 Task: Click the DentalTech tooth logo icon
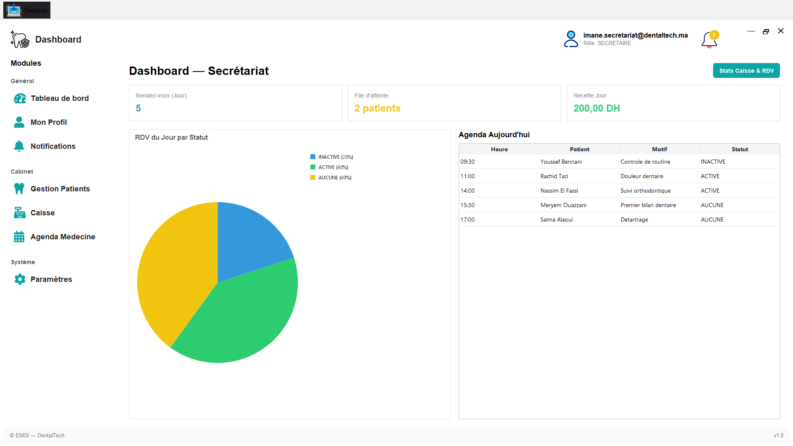point(20,39)
